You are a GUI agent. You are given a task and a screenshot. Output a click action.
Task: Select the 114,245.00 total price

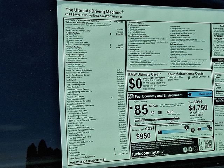(x=123, y=154)
